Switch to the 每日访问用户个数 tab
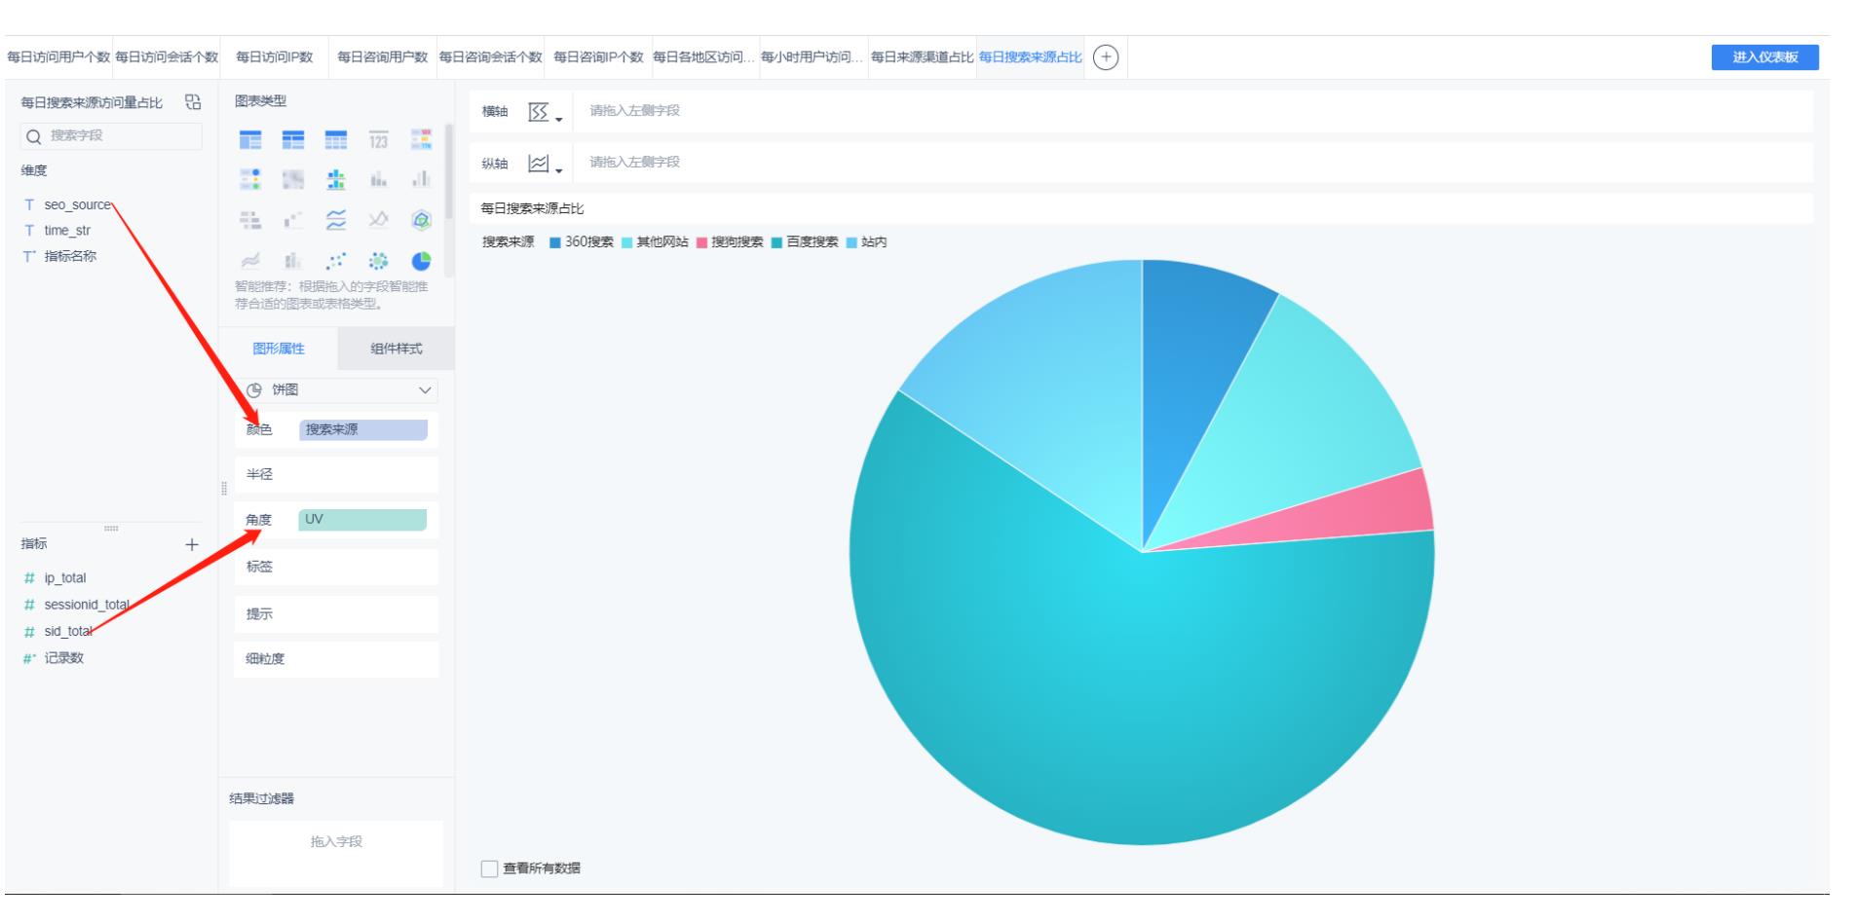Screen dimensions: 1854x922 (58, 57)
